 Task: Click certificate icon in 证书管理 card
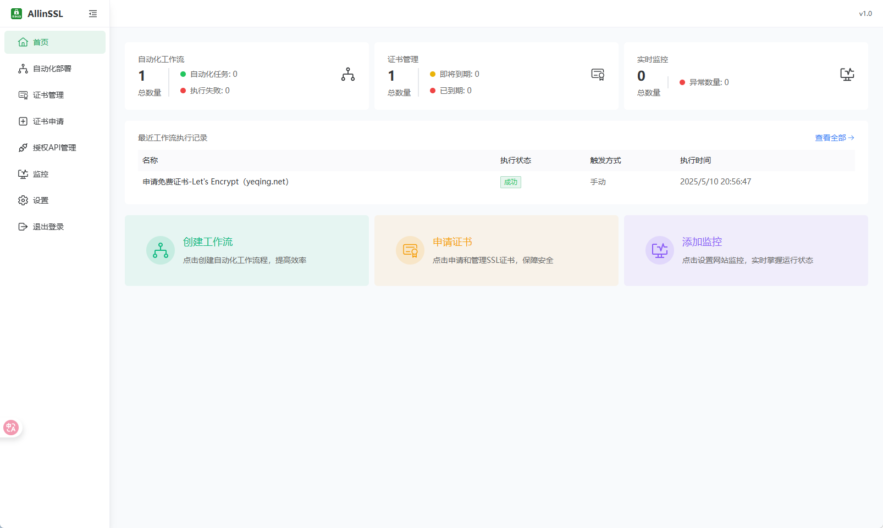tap(598, 75)
